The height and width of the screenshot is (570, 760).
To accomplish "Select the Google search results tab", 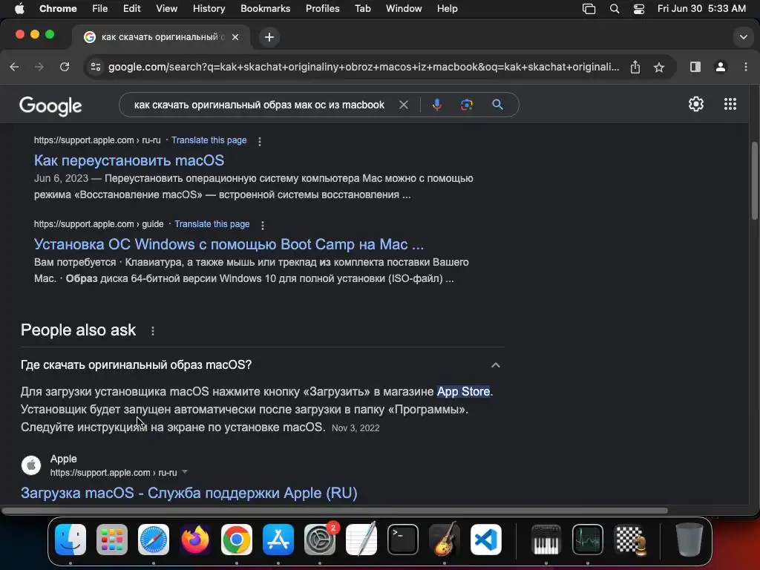I will click(162, 37).
